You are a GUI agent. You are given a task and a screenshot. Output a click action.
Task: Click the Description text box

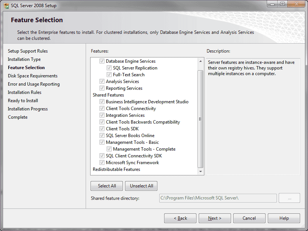coord(253,116)
